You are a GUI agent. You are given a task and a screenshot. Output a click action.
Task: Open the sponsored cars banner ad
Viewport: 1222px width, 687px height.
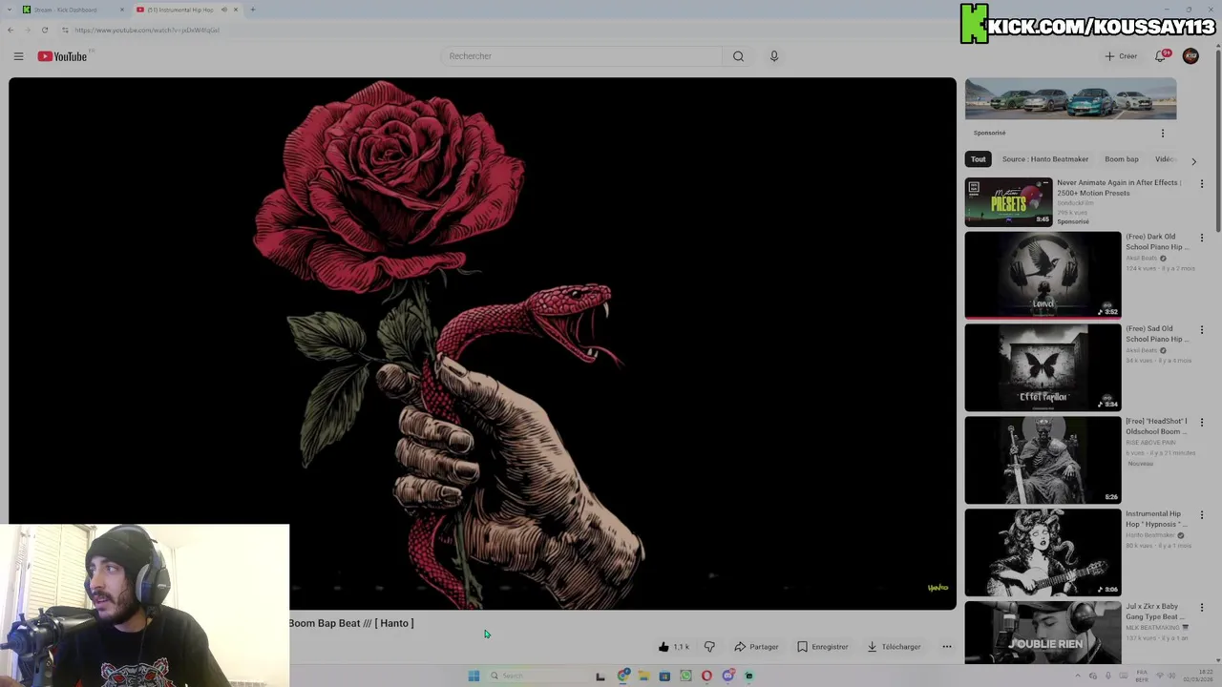1070,99
